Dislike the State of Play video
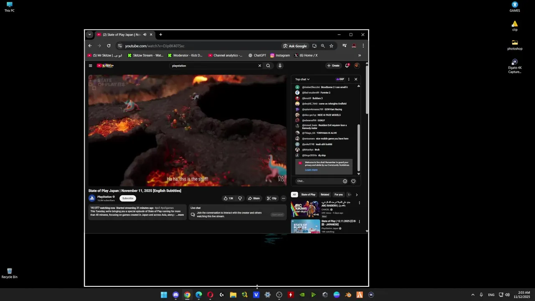The height and width of the screenshot is (301, 535). [x=240, y=198]
